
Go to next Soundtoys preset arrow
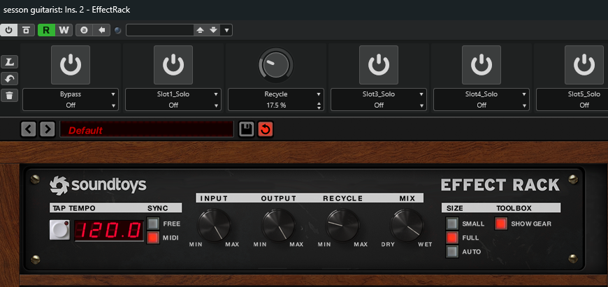[48, 129]
